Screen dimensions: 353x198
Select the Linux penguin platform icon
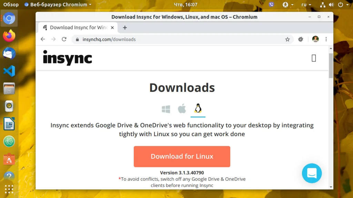tap(198, 108)
